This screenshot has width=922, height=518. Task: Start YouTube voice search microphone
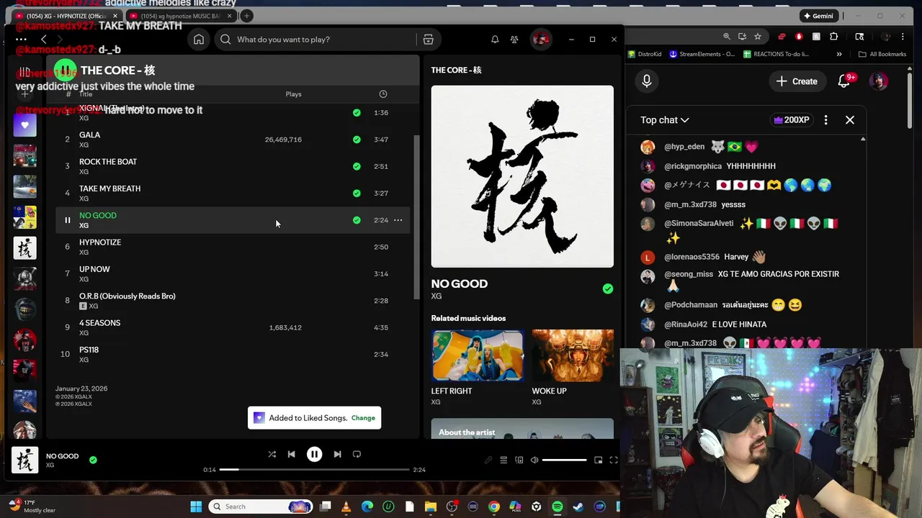tap(647, 81)
